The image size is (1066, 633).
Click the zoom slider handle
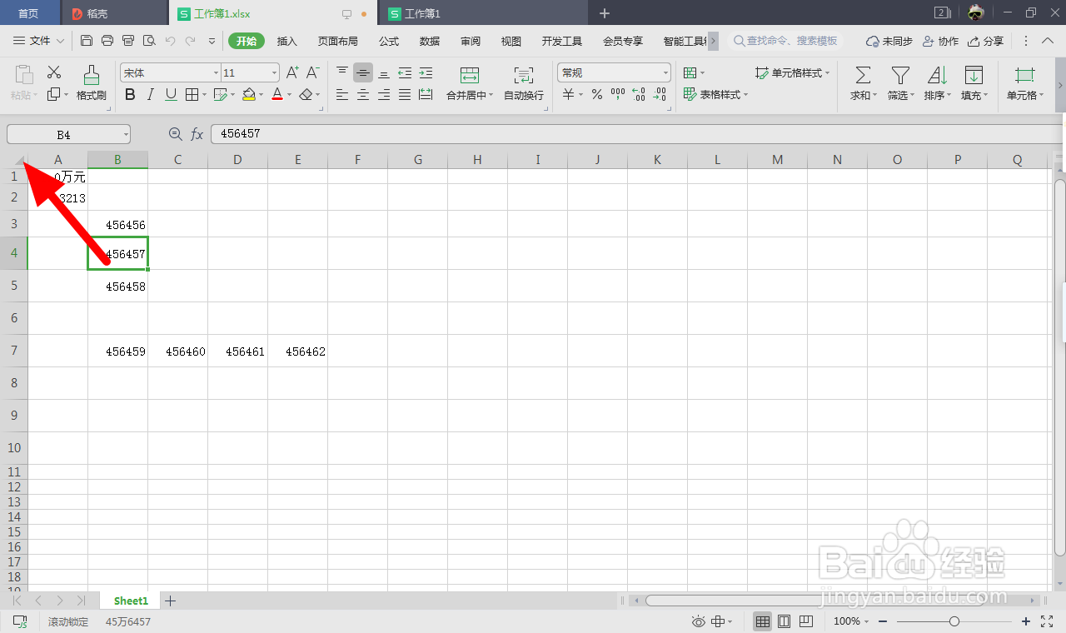(x=954, y=621)
